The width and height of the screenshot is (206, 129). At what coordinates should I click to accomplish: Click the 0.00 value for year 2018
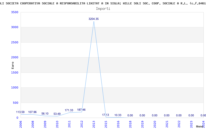(x=130, y=115)
